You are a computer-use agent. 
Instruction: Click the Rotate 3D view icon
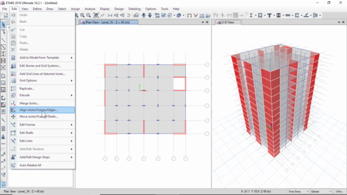point(128,15)
